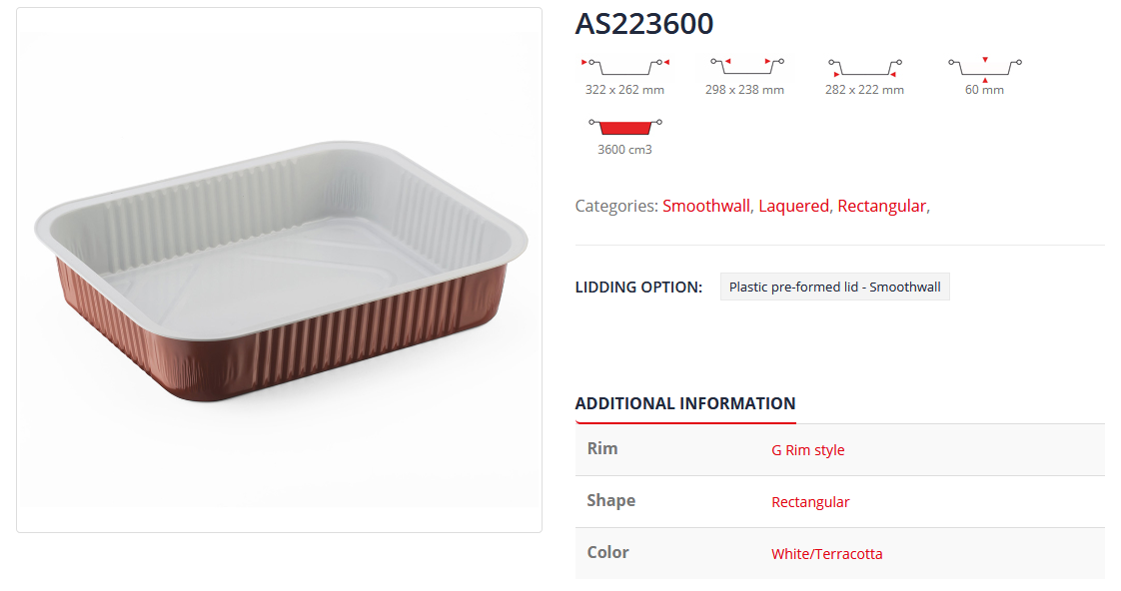Viewport: 1121px width, 591px height.
Task: Click the outer rim dimension tray icon
Action: pyautogui.click(x=624, y=66)
